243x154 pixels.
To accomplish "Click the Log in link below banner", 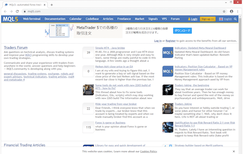I will point(158,41).
